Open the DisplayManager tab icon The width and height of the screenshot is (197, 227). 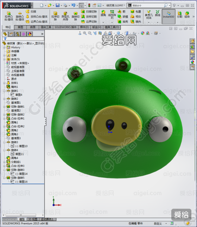tap(30, 34)
